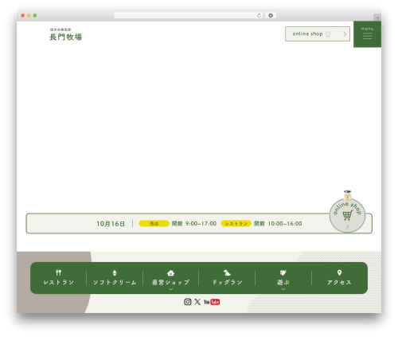Open the green menu hamburger button

point(367,34)
